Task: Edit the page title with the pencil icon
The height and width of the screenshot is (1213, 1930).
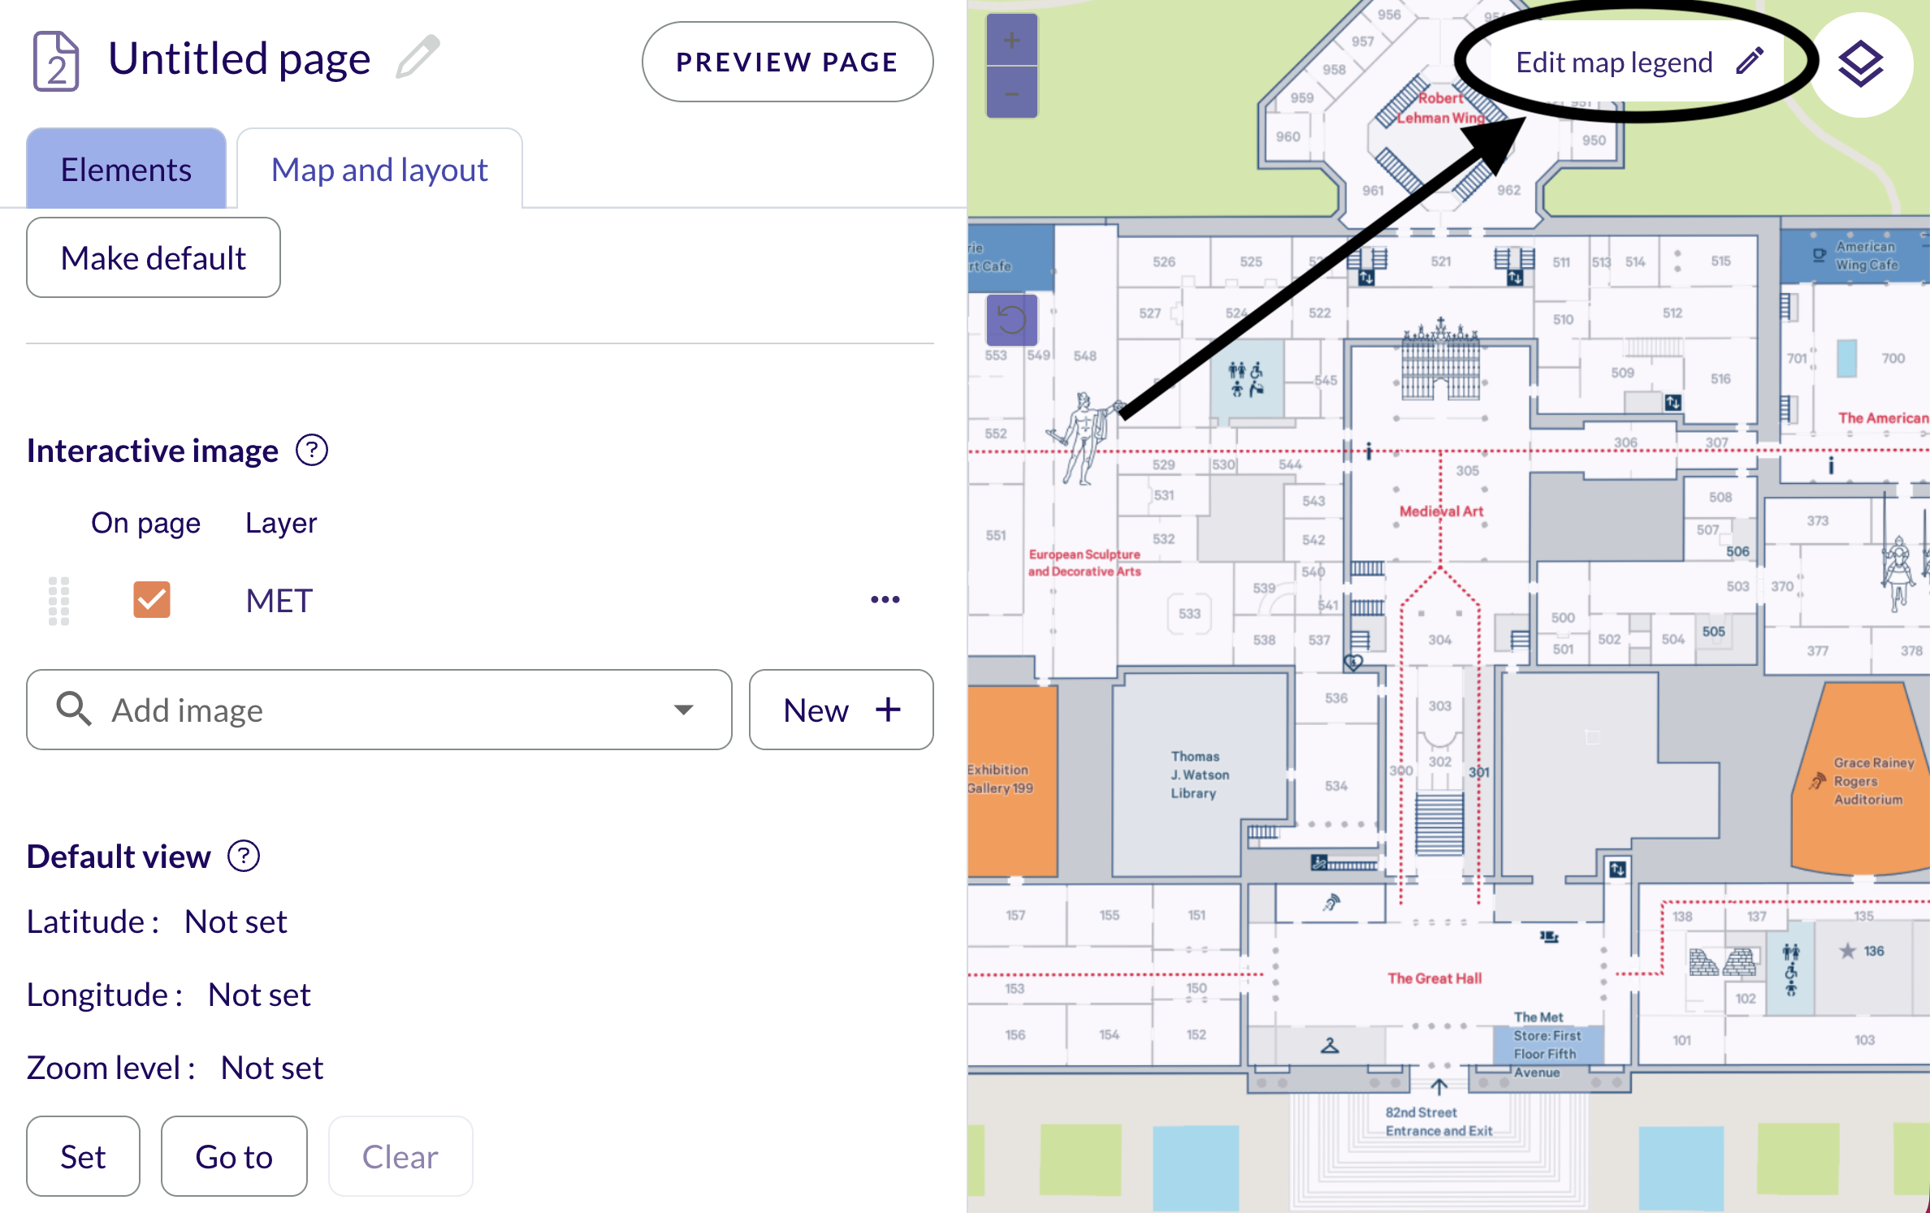Action: click(x=418, y=57)
